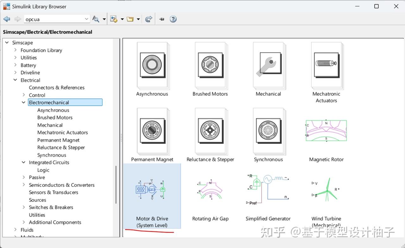
Task: Expand the open folder dropdown arrow
Action: pos(138,20)
